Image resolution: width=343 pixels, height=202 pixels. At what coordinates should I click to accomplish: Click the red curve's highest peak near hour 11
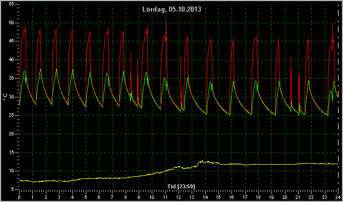pos(166,22)
